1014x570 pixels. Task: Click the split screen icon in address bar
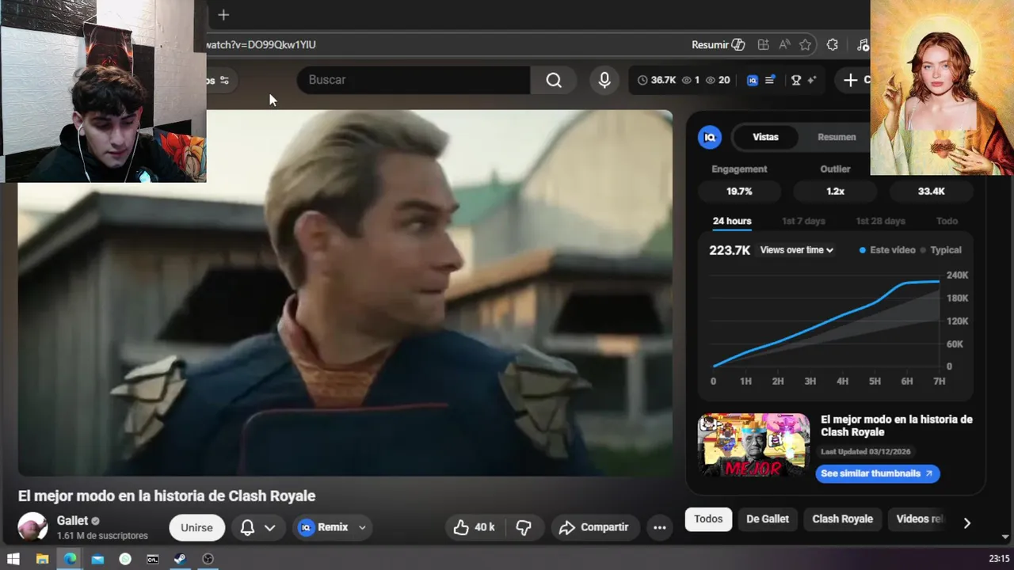click(x=763, y=45)
